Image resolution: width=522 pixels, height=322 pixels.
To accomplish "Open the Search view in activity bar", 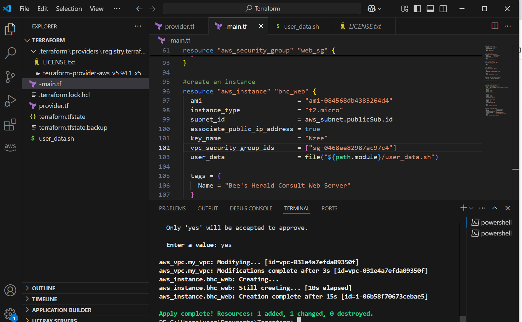I will click(x=10, y=53).
